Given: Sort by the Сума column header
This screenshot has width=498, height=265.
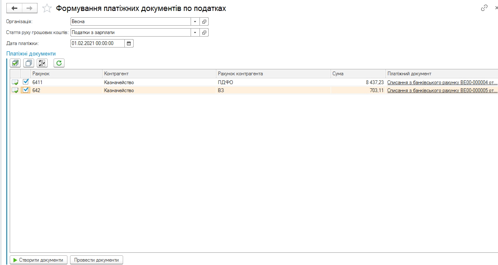Looking at the screenshot, I should [x=358, y=74].
